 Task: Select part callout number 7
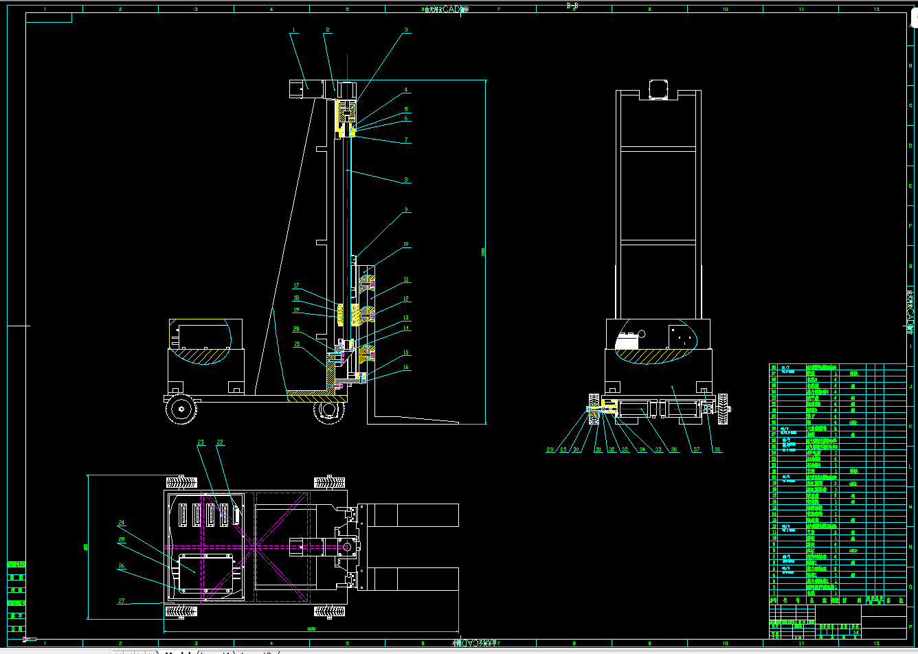406,139
